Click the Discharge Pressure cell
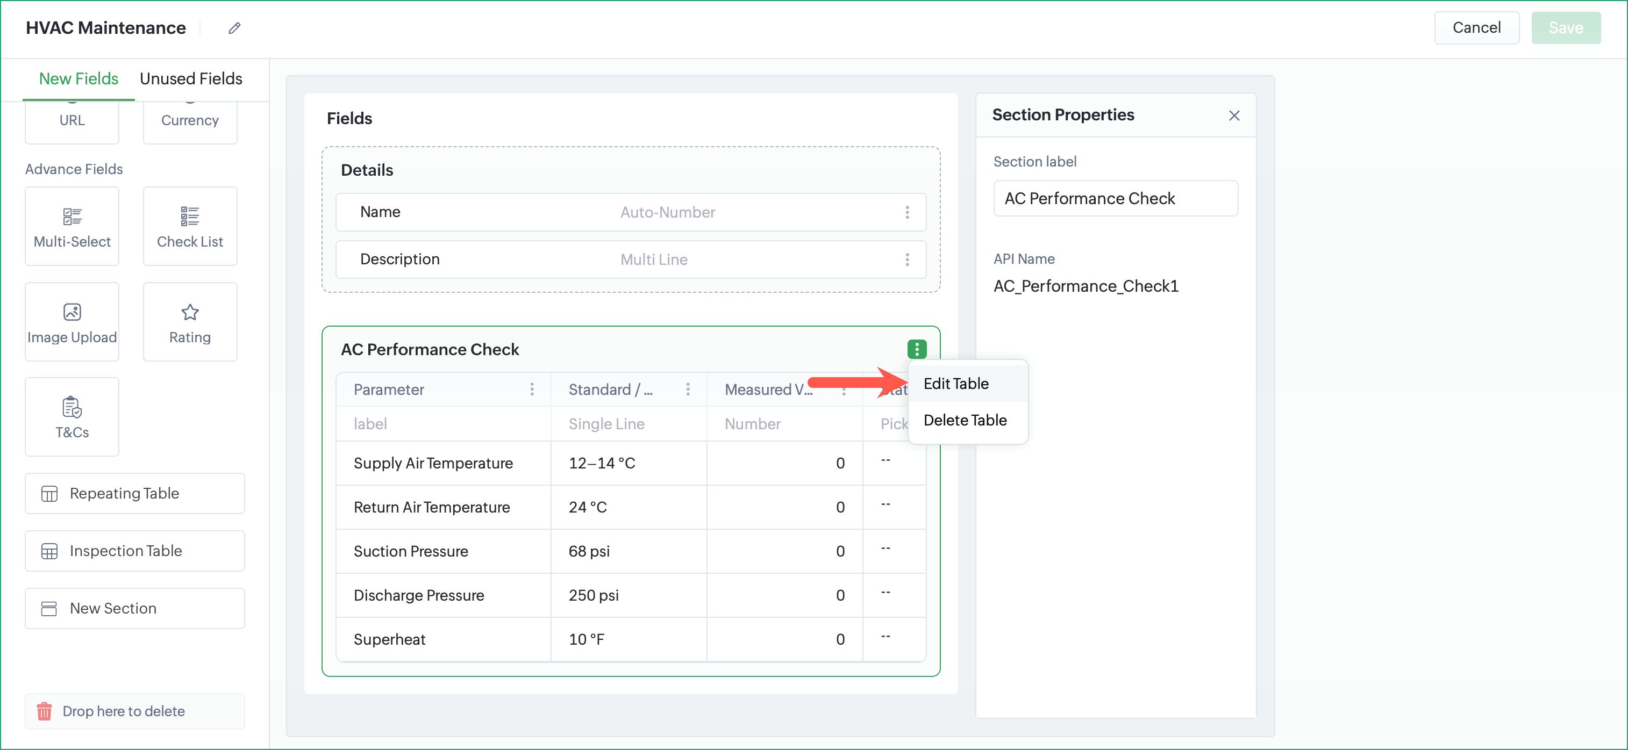Screen dimensions: 1628x750 [443, 596]
